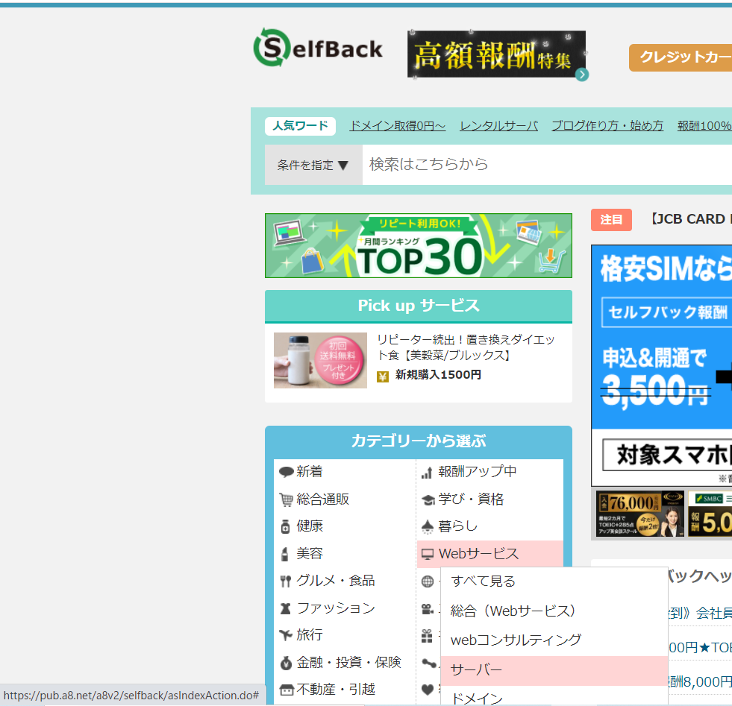Open the 格安SIM blue advertisement

662,365
